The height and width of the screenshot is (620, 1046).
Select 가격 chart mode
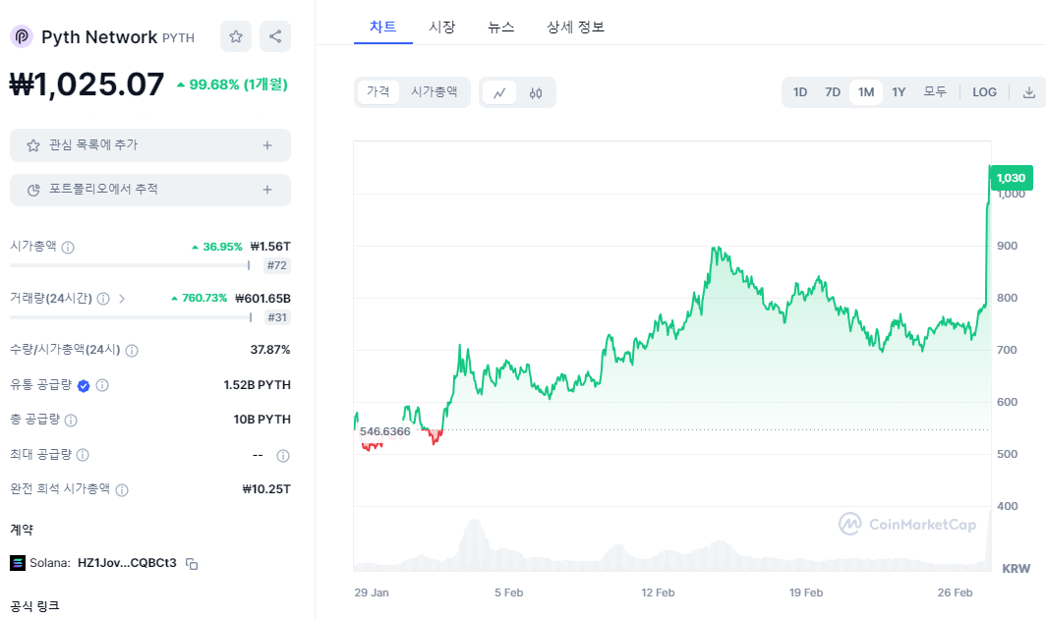coord(378,92)
